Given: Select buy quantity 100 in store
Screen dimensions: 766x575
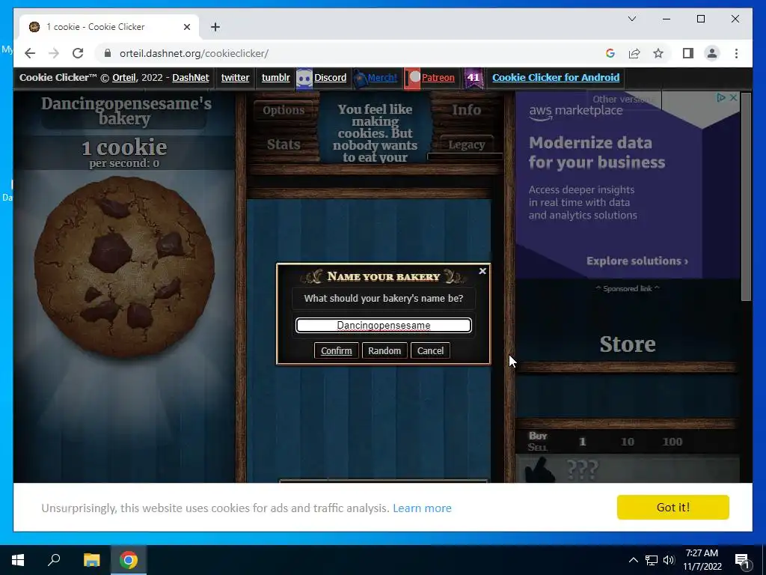Looking at the screenshot, I should [x=672, y=442].
